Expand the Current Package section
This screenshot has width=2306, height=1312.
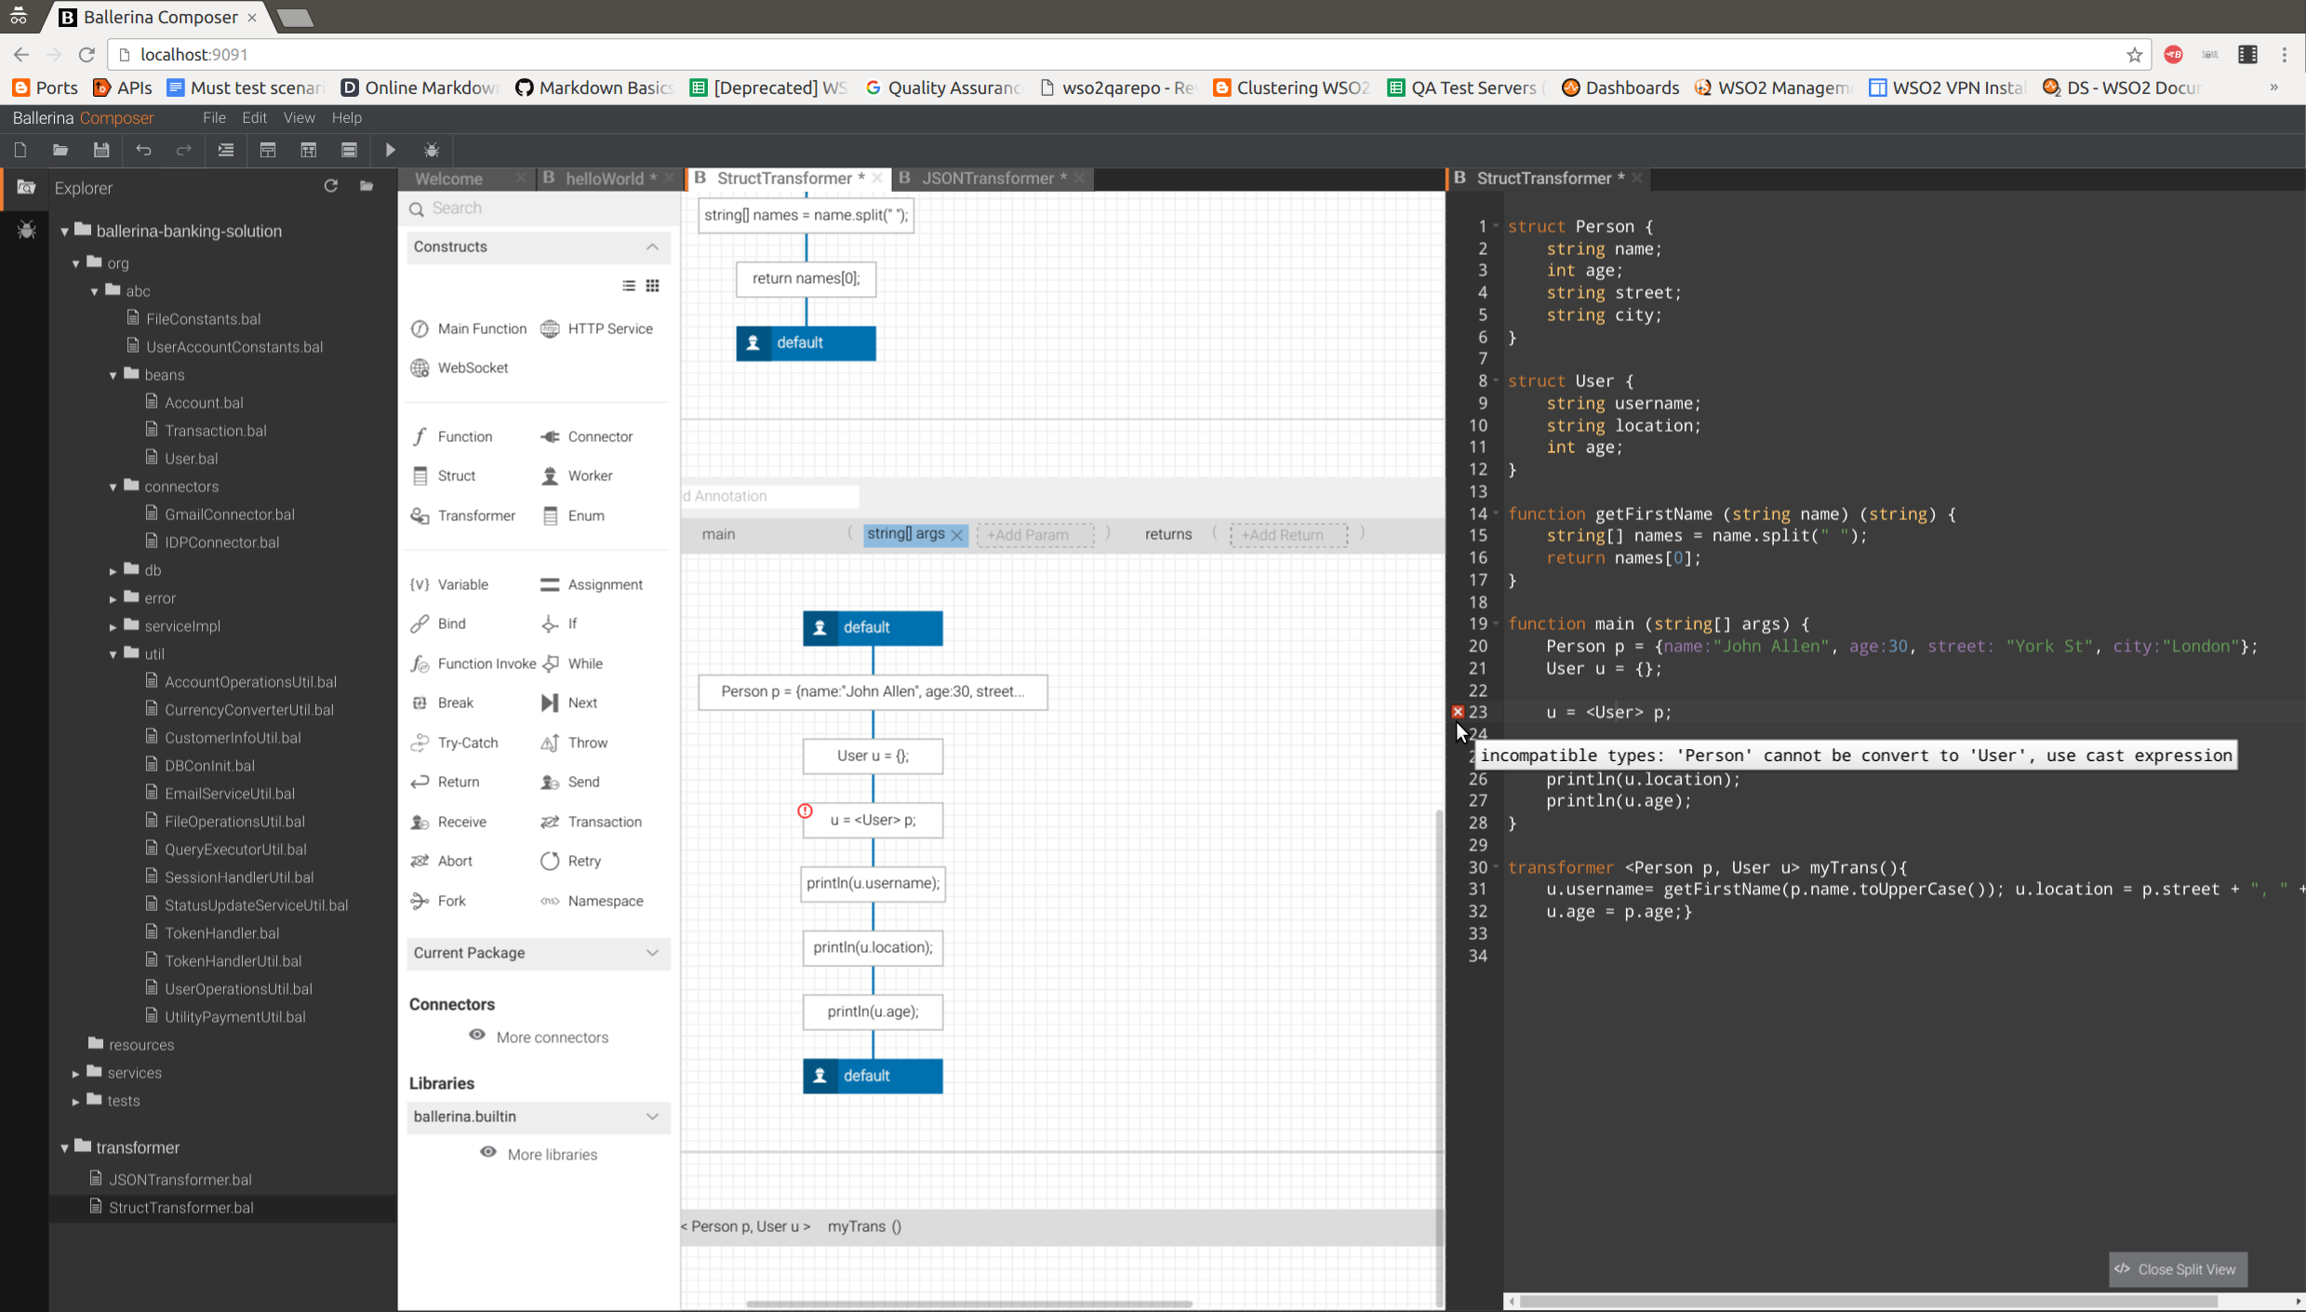(652, 953)
